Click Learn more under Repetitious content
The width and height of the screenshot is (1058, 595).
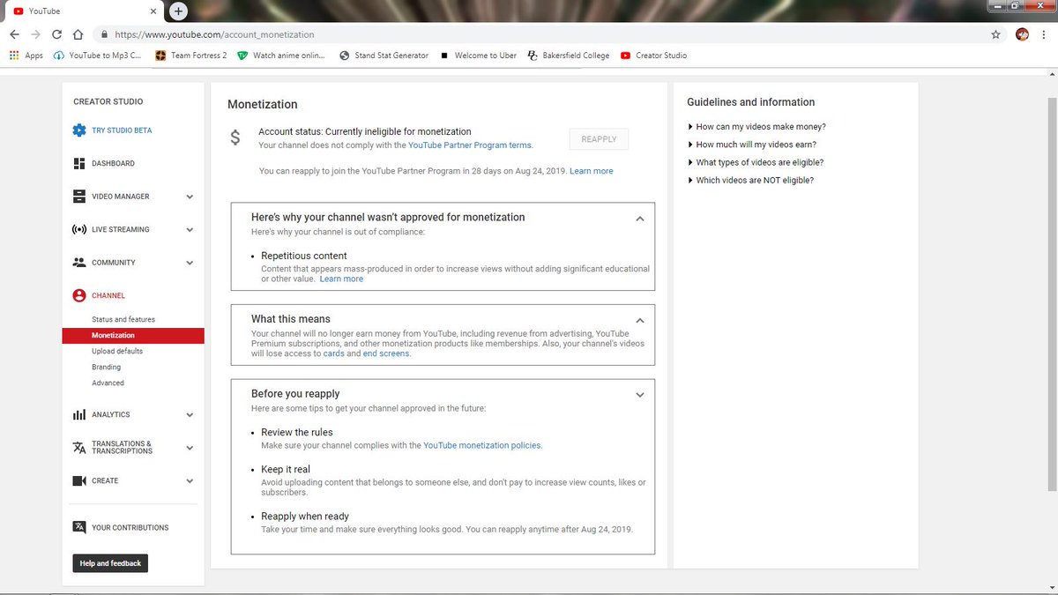click(341, 279)
